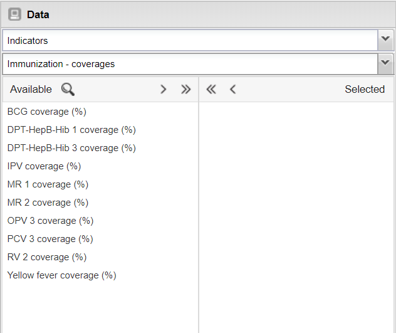Pick IPV coverage (%) indicator

point(44,166)
